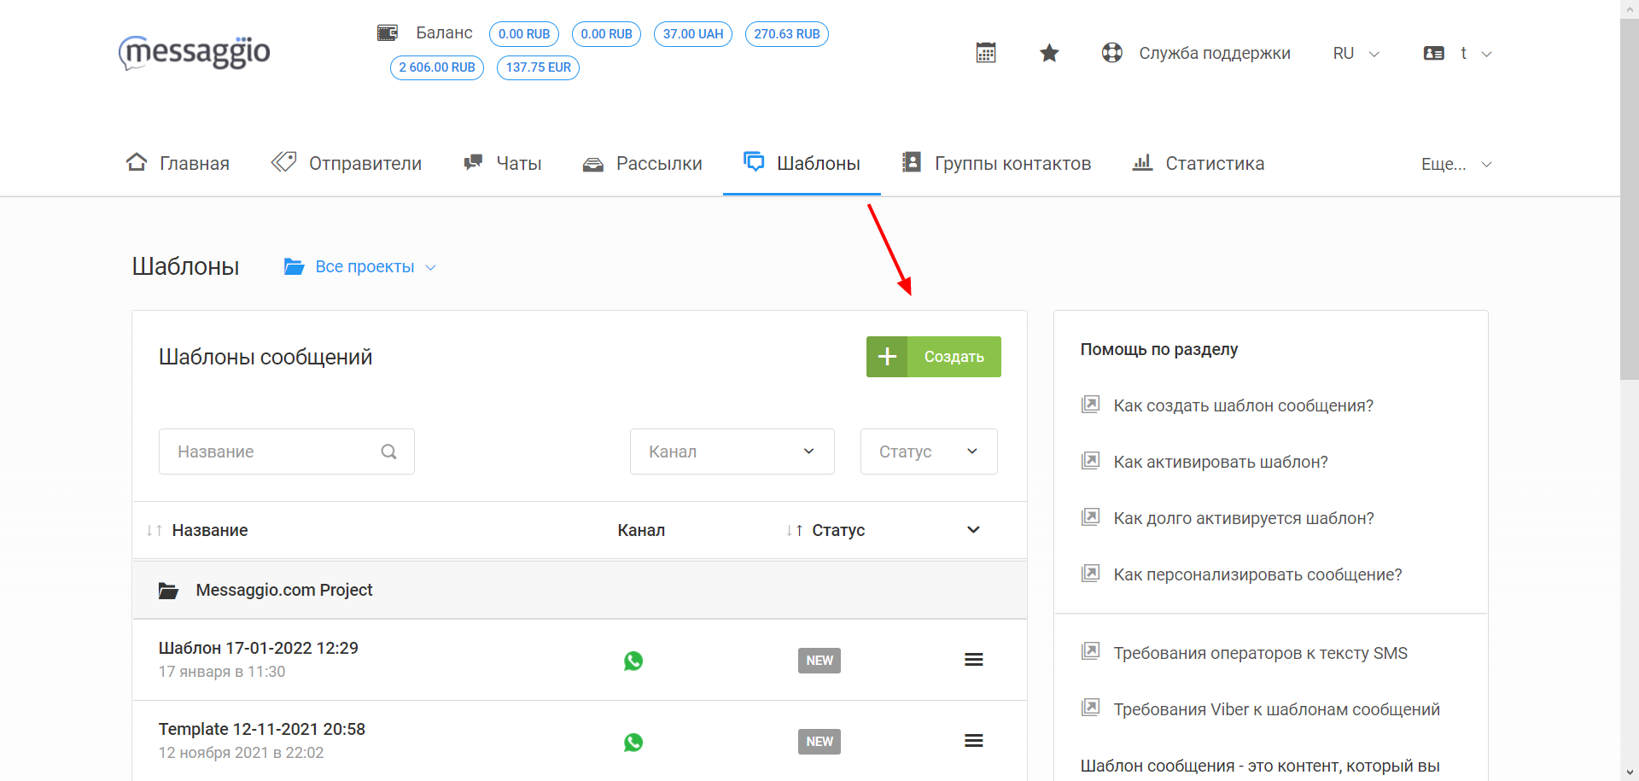Open Группы контактов tab

pyautogui.click(x=996, y=163)
